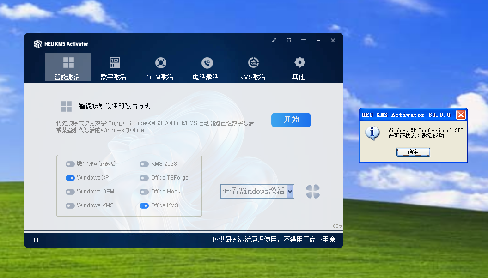Turn on the Office TSForge toggle
Viewport: 488px width, 278px height.
[x=144, y=178]
